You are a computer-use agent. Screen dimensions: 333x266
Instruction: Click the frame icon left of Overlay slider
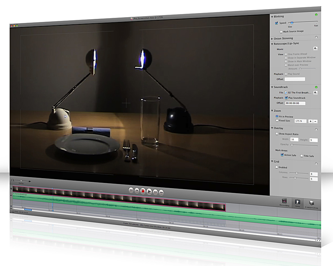click(x=12, y=180)
